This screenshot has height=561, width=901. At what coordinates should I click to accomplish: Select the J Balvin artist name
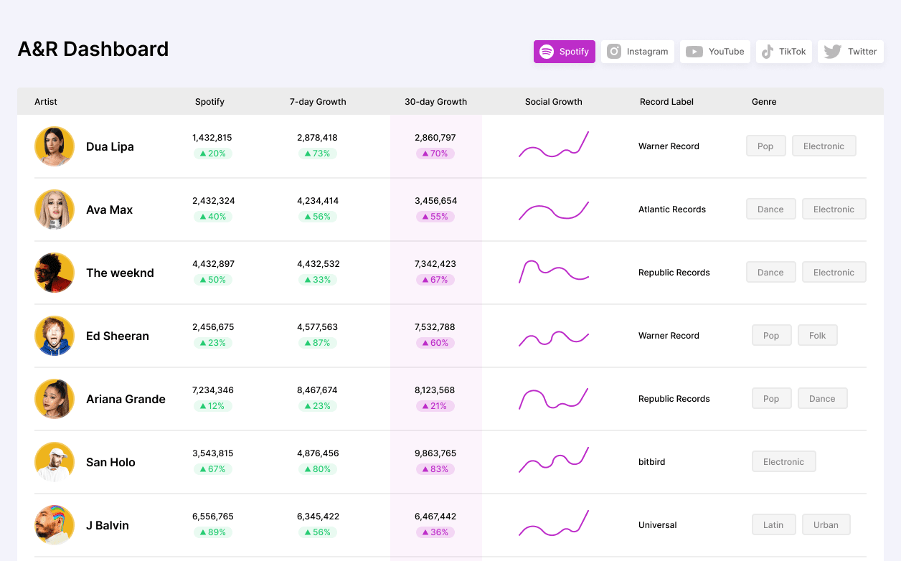point(108,525)
